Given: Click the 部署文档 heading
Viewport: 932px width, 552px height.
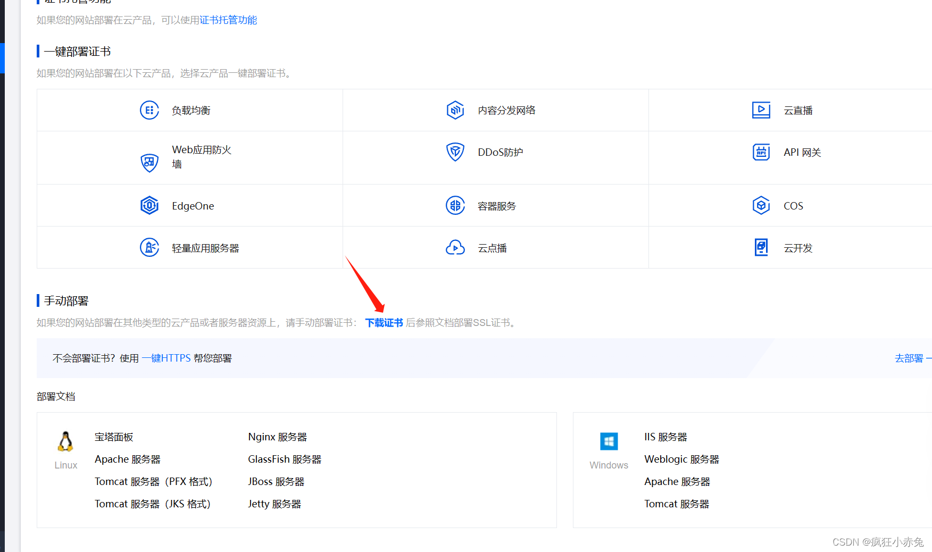Looking at the screenshot, I should (56, 397).
